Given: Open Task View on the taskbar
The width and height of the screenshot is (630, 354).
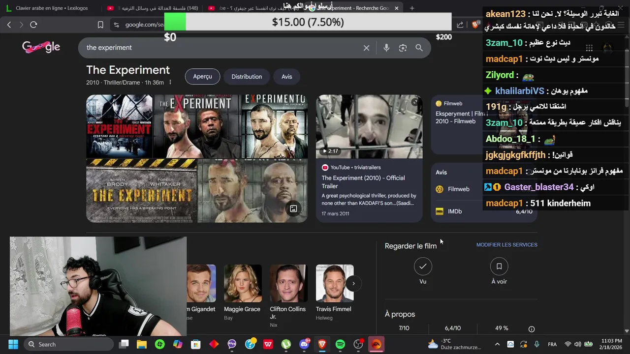Looking at the screenshot, I should coord(124,344).
